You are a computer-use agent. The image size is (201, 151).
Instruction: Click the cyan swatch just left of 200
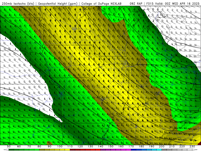point(159,150)
